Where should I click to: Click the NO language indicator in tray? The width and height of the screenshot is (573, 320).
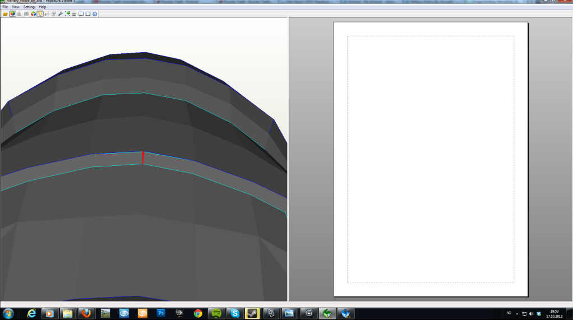click(x=509, y=313)
